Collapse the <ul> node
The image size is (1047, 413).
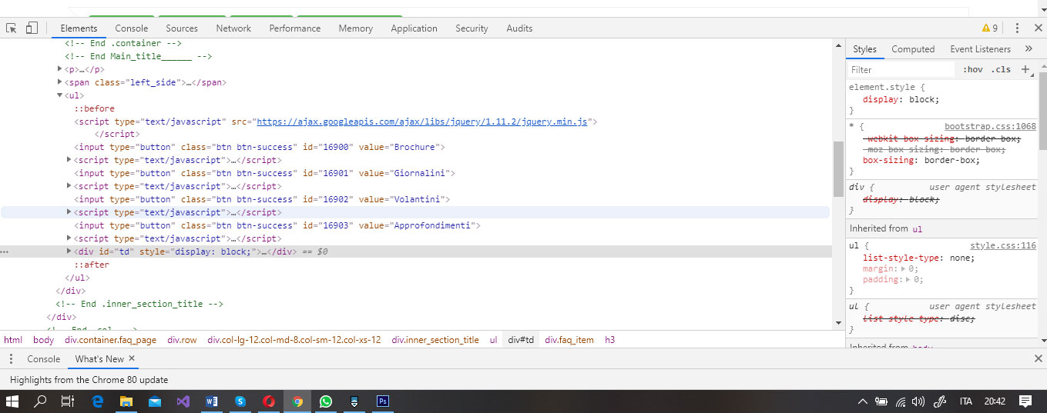point(60,95)
